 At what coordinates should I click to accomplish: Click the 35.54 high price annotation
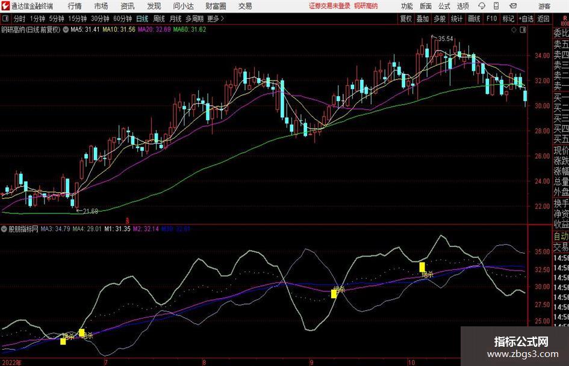pyautogui.click(x=446, y=39)
